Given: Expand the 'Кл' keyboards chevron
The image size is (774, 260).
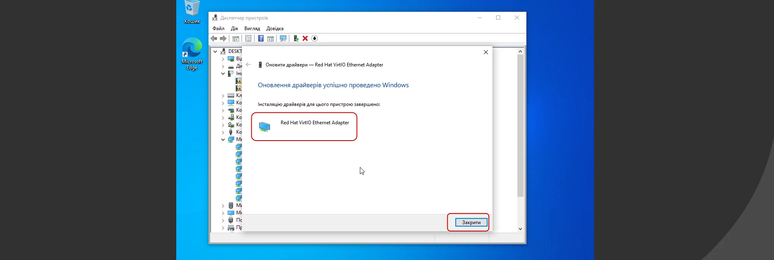Looking at the screenshot, I should pos(223,95).
